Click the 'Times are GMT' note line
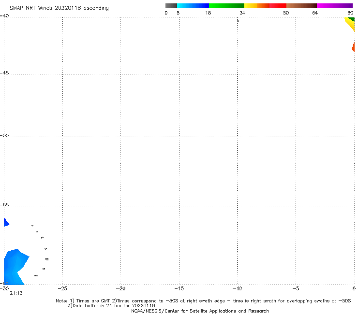Viewport: 358px width, 314px height. (x=203, y=301)
